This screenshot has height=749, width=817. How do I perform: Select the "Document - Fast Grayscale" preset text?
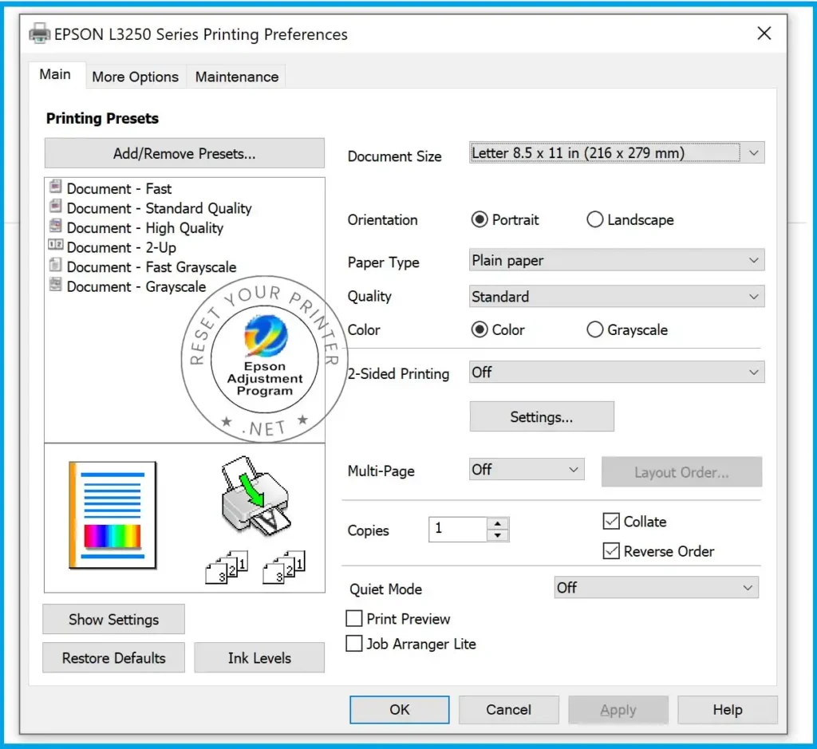pos(152,266)
